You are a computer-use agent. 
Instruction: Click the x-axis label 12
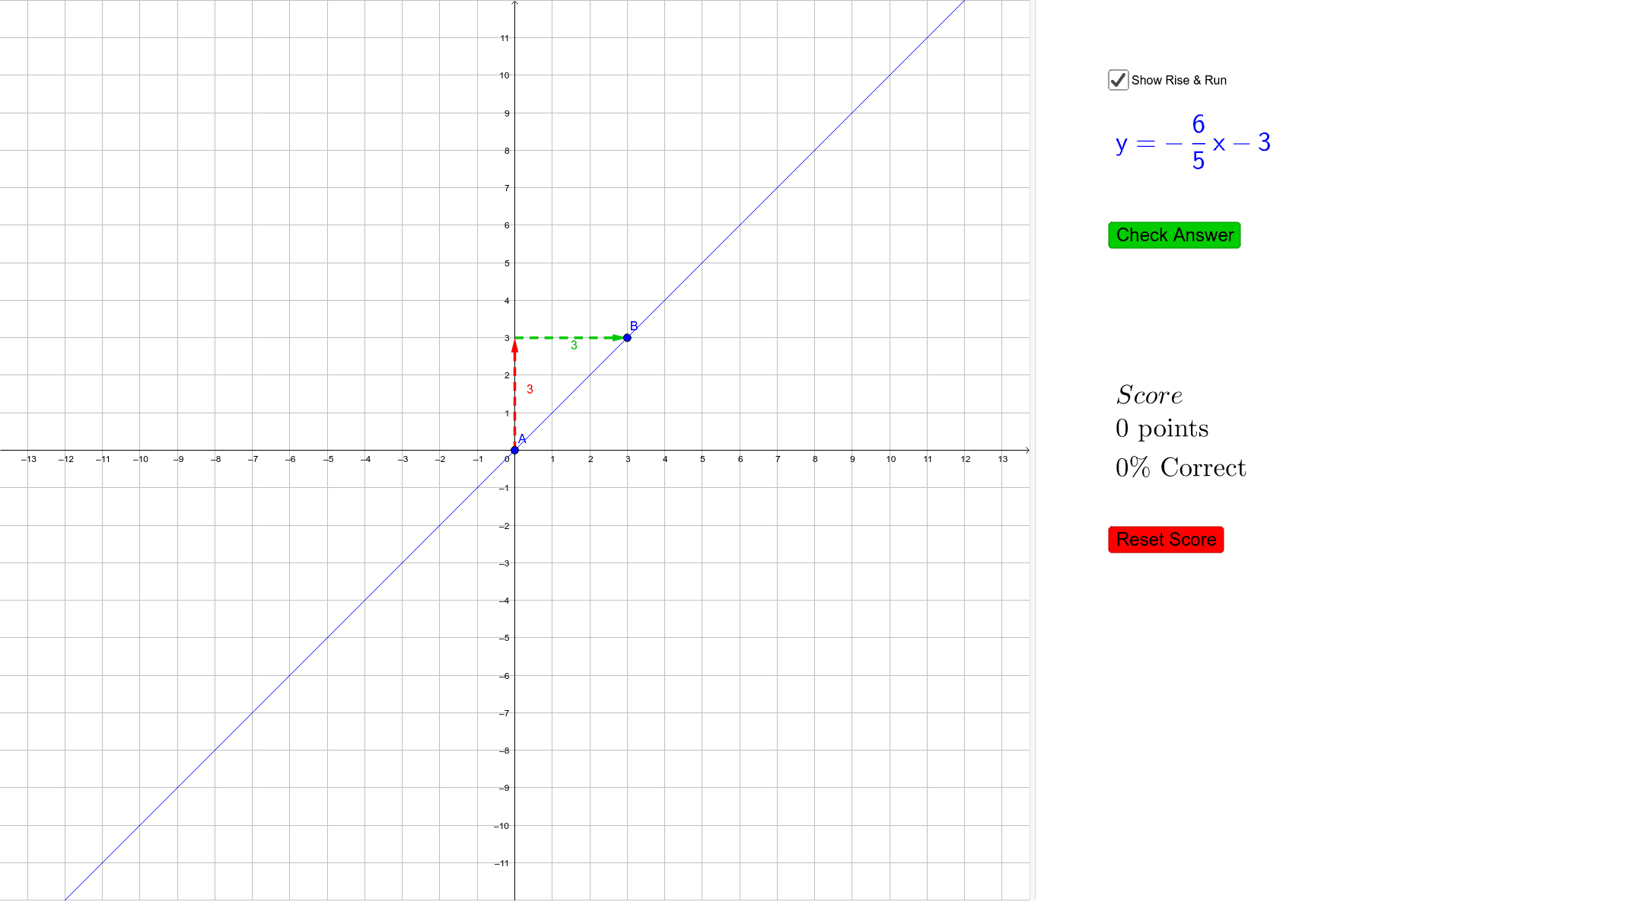point(965,459)
